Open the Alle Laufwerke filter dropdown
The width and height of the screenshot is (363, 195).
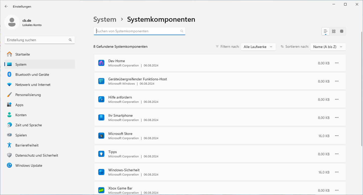pyautogui.click(x=258, y=47)
